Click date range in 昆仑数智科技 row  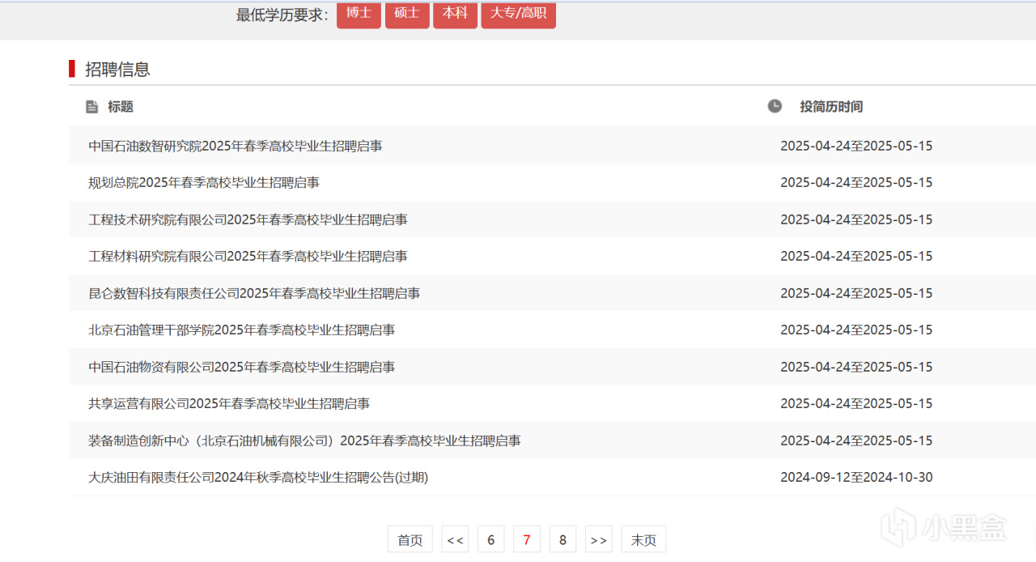click(856, 293)
